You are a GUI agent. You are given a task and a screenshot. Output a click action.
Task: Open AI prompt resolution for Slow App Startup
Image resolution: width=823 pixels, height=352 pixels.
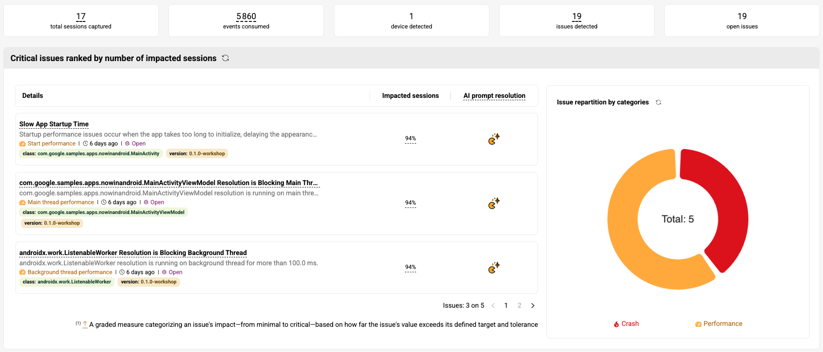tap(494, 139)
